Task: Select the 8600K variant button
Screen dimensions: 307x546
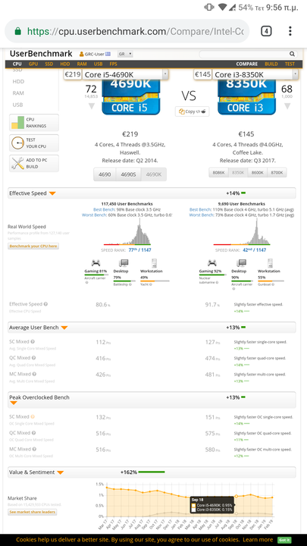Action: 258,172
